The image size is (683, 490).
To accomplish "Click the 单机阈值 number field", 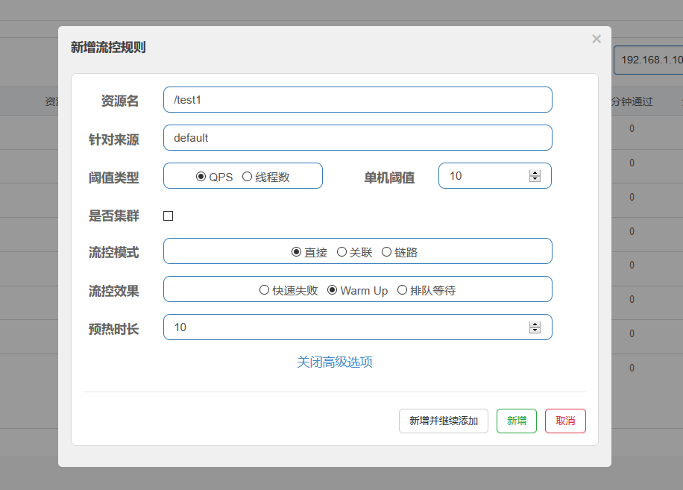I will 485,176.
